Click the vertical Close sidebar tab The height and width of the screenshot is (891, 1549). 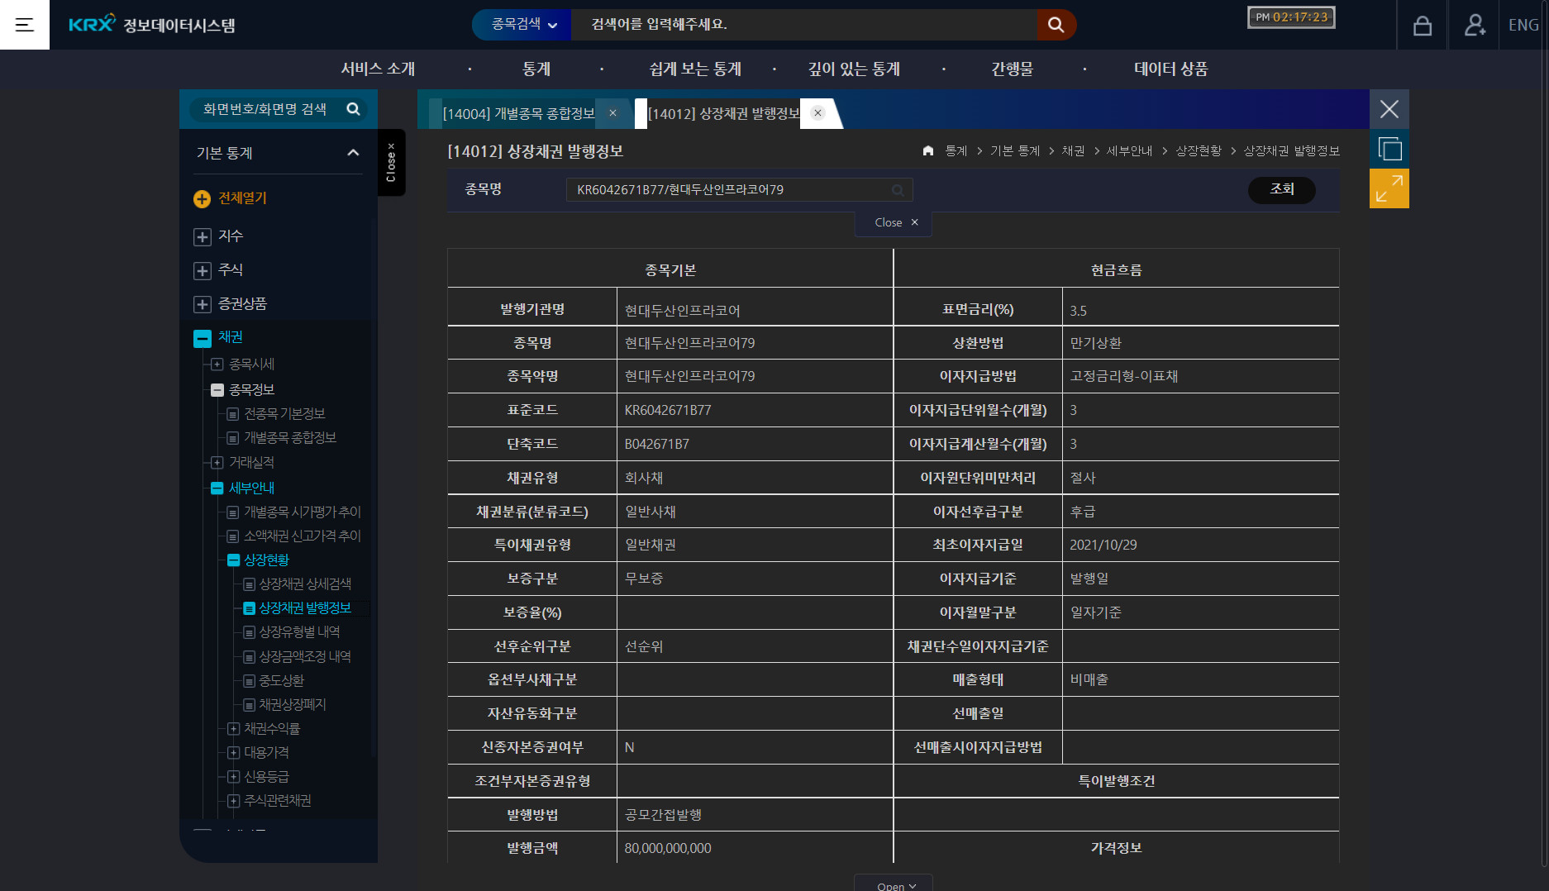(391, 162)
